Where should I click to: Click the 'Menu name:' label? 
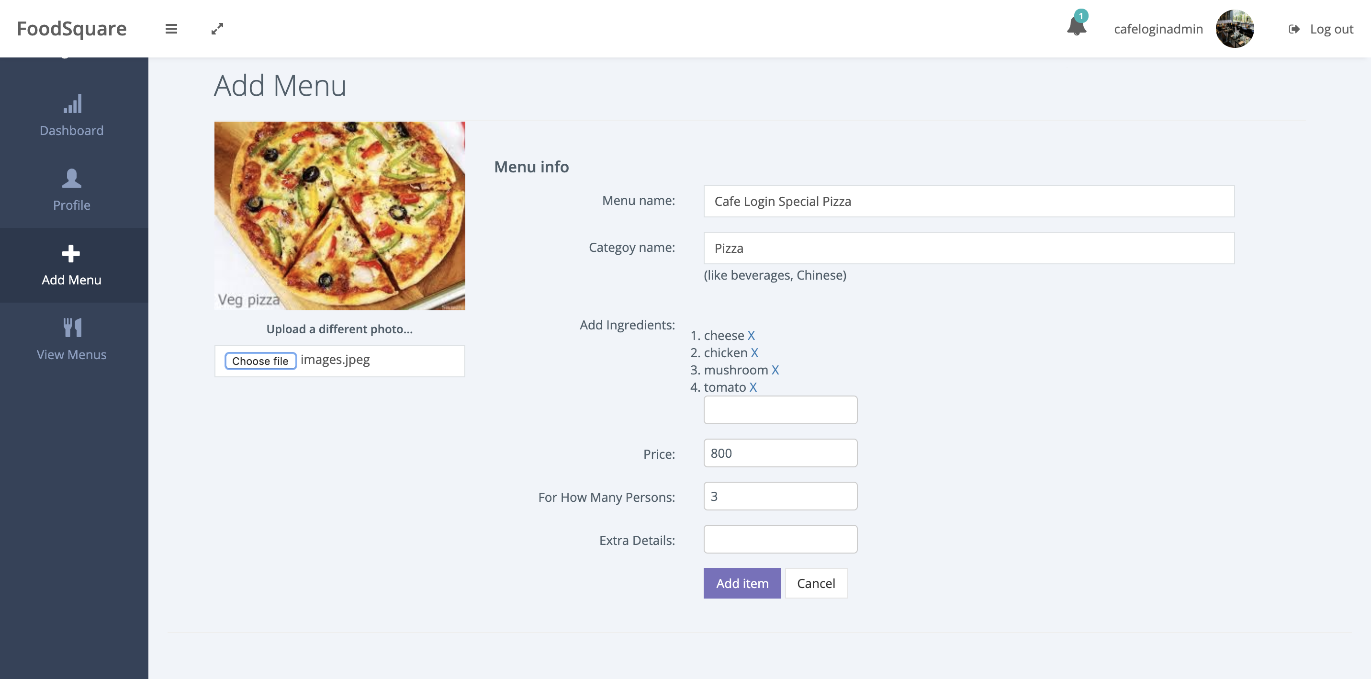[x=638, y=201]
